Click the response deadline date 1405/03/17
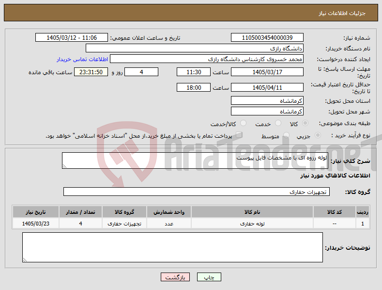 [267, 72]
